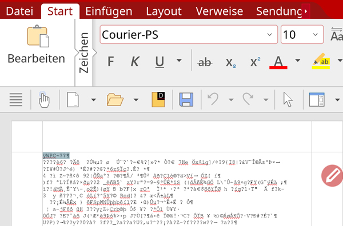Screen dimensions: 343x226
Task: Toggle superscript formatting
Action: pyautogui.click(x=255, y=62)
